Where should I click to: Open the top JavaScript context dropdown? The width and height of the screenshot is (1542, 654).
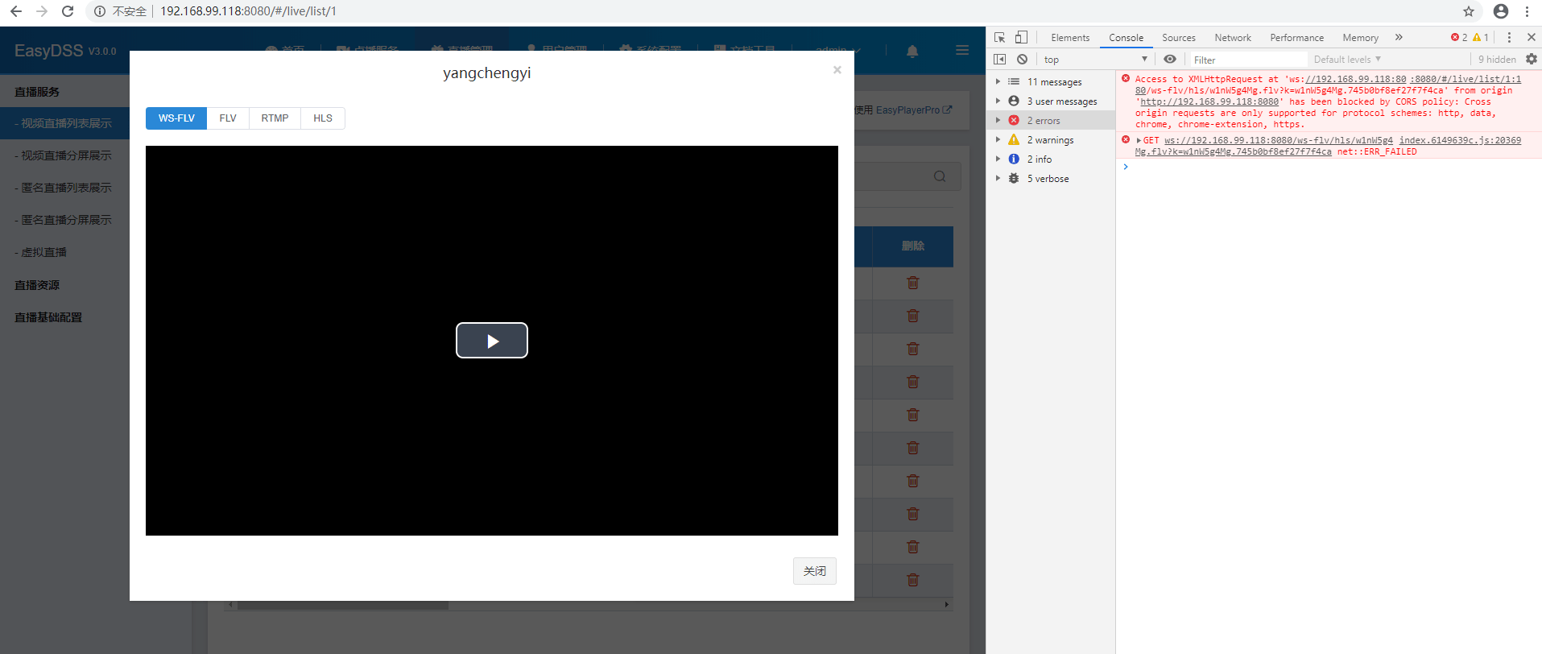(x=1095, y=60)
